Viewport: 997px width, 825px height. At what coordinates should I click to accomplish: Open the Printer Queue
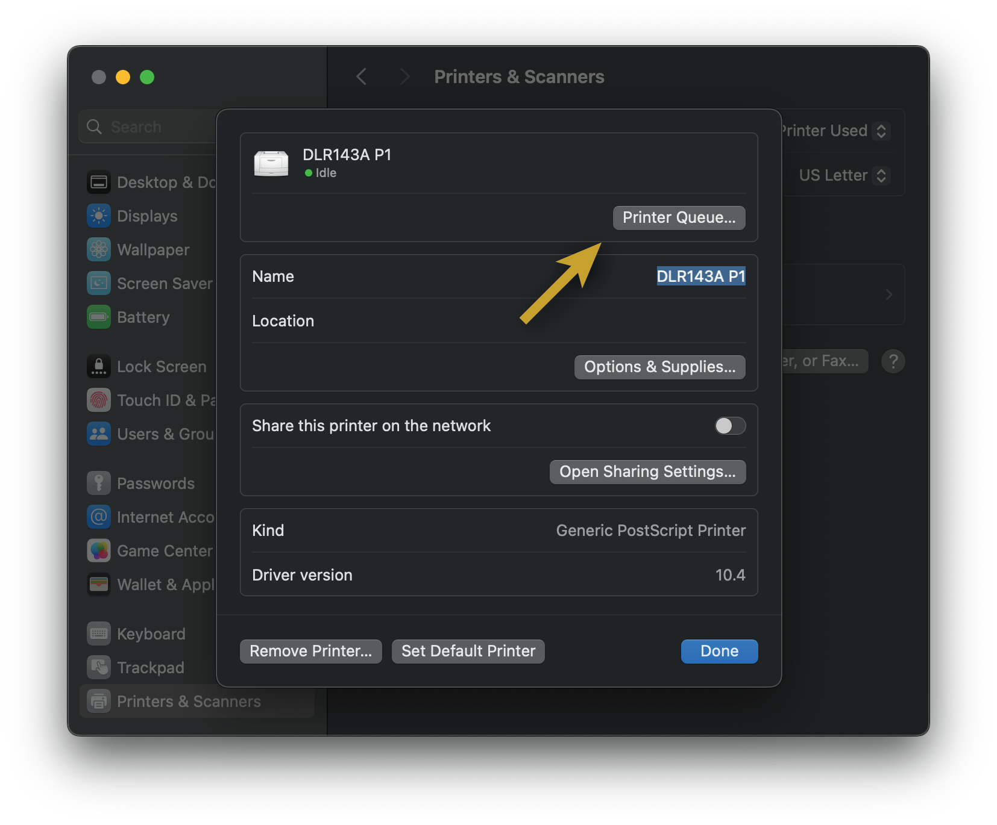[x=679, y=218]
